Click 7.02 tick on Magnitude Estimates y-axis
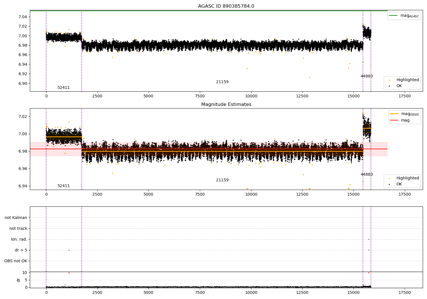The image size is (427, 299). coord(22,117)
